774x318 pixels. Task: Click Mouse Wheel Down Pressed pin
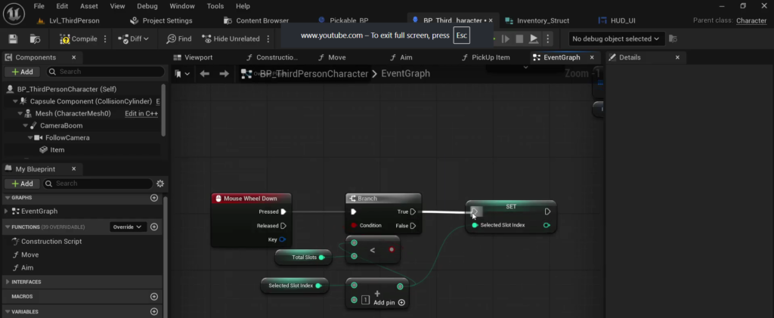tap(283, 211)
